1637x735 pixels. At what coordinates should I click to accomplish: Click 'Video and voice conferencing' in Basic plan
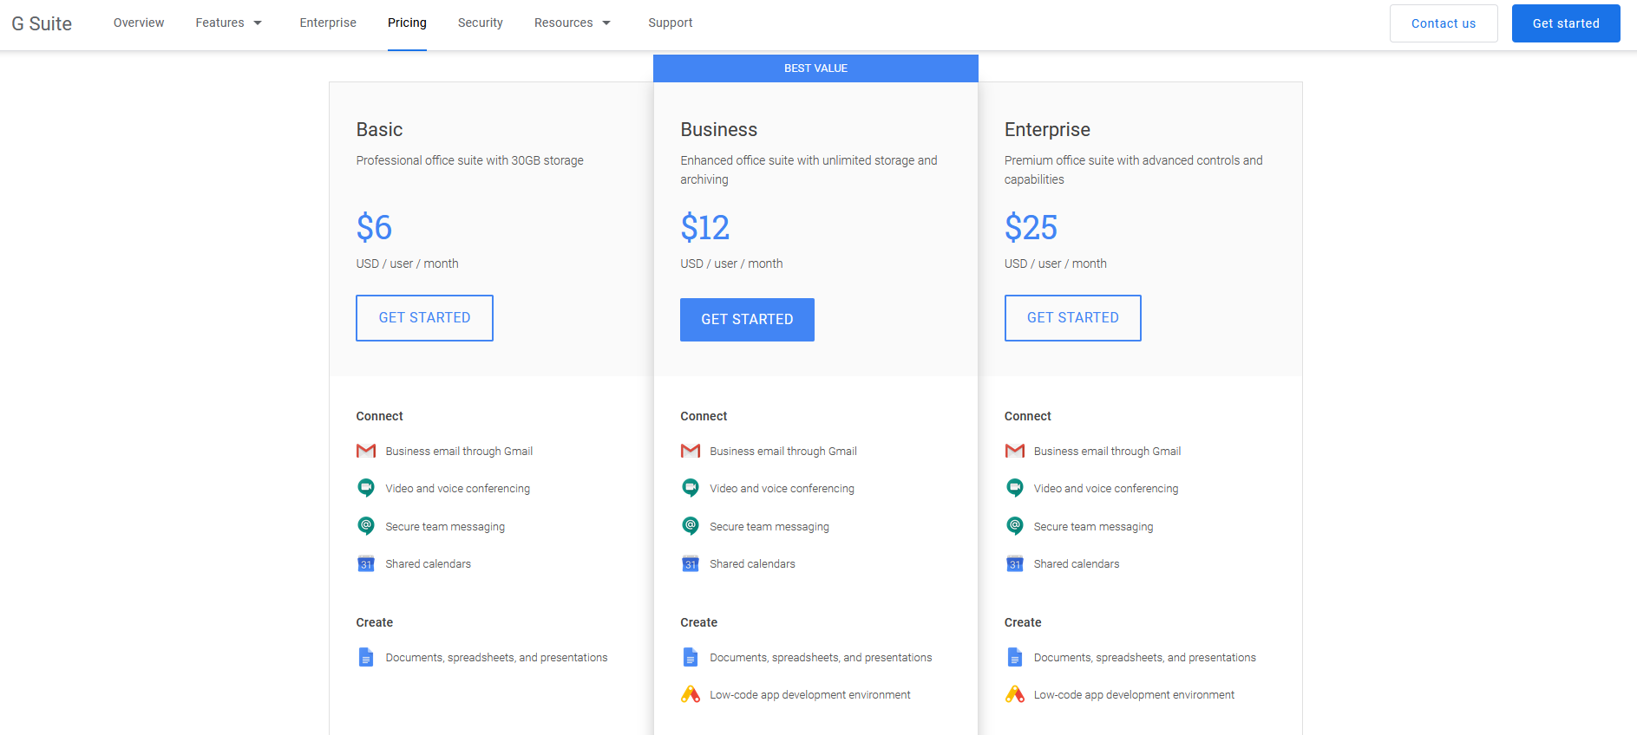pos(457,489)
